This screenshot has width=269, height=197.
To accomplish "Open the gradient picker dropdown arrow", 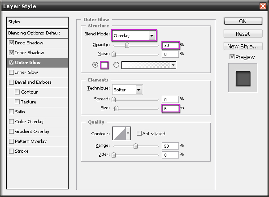I will (174, 65).
